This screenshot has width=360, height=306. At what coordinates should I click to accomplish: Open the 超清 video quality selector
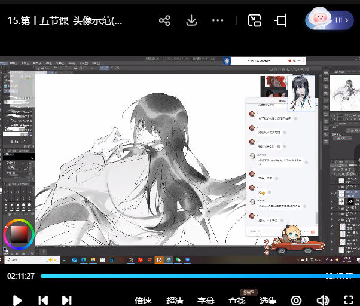point(175,301)
